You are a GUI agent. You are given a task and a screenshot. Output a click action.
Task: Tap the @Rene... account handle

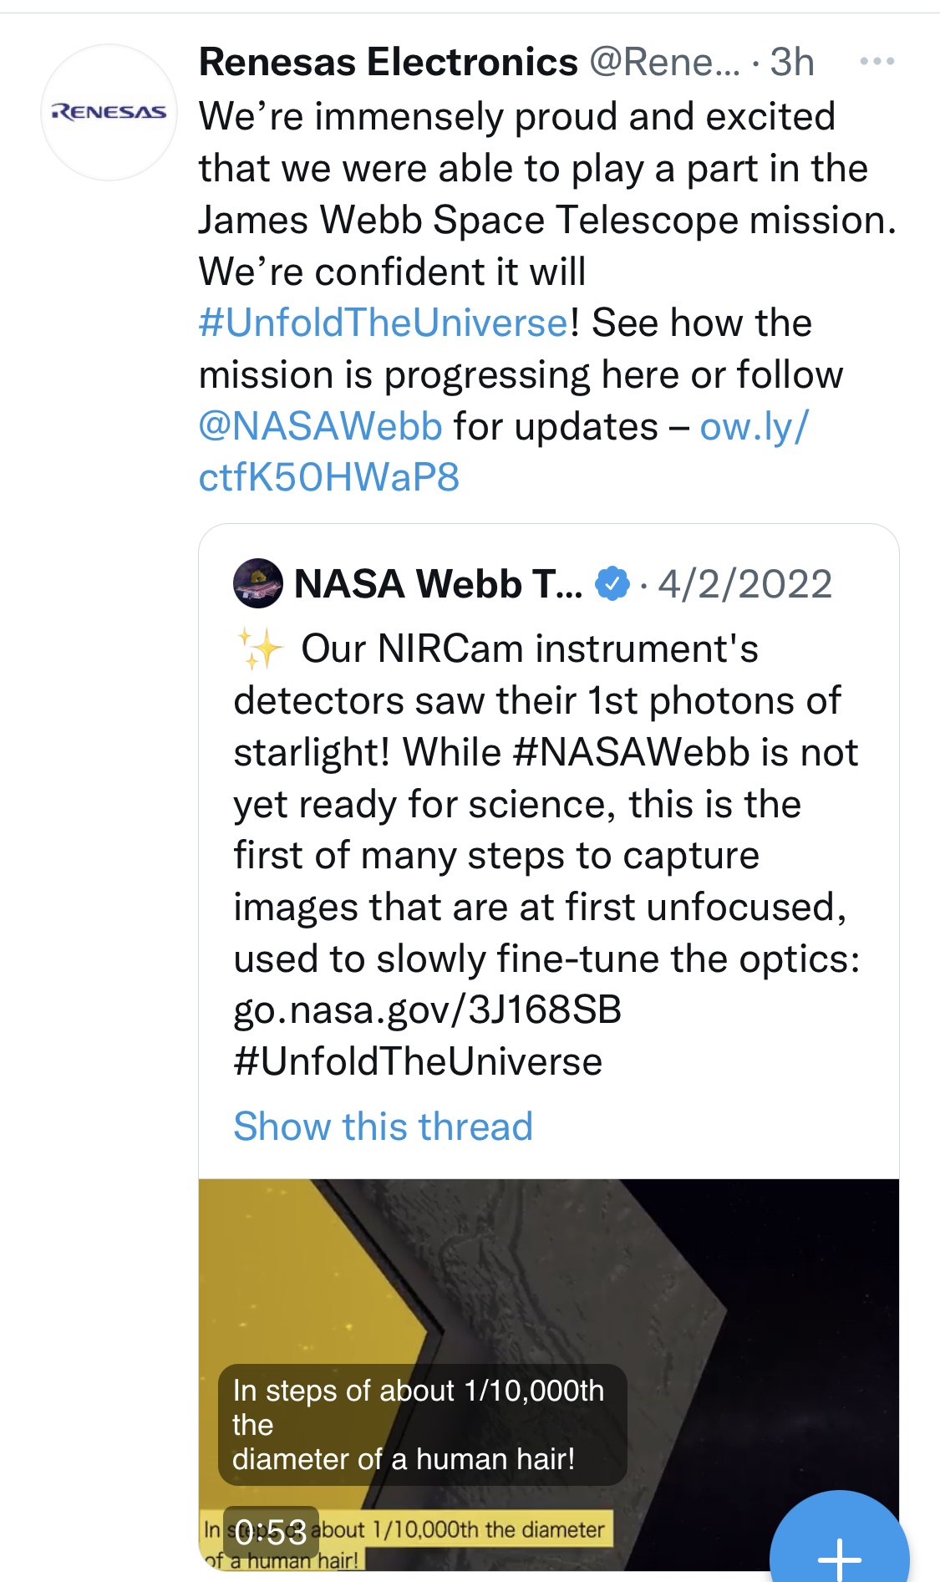pos(665,63)
